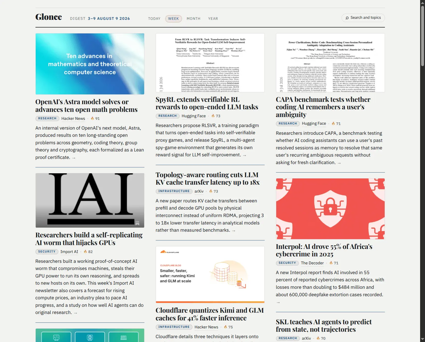The height and width of the screenshot is (342, 425).
Task: Click the code brackets icon in bottom thumbnail
Action: click(56, 337)
